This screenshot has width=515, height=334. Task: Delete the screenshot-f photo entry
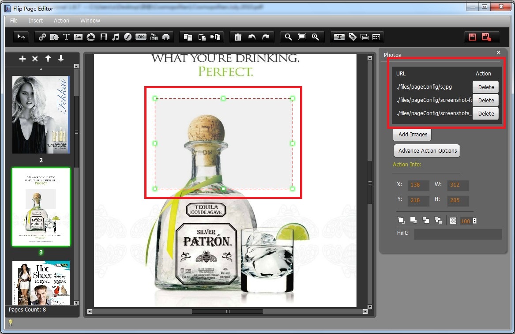[486, 100]
